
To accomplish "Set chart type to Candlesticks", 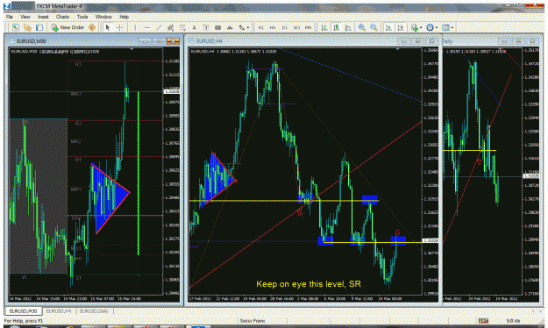I will (x=336, y=27).
